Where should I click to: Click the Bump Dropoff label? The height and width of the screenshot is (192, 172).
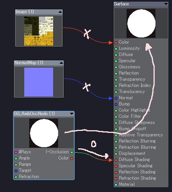coord(132,129)
